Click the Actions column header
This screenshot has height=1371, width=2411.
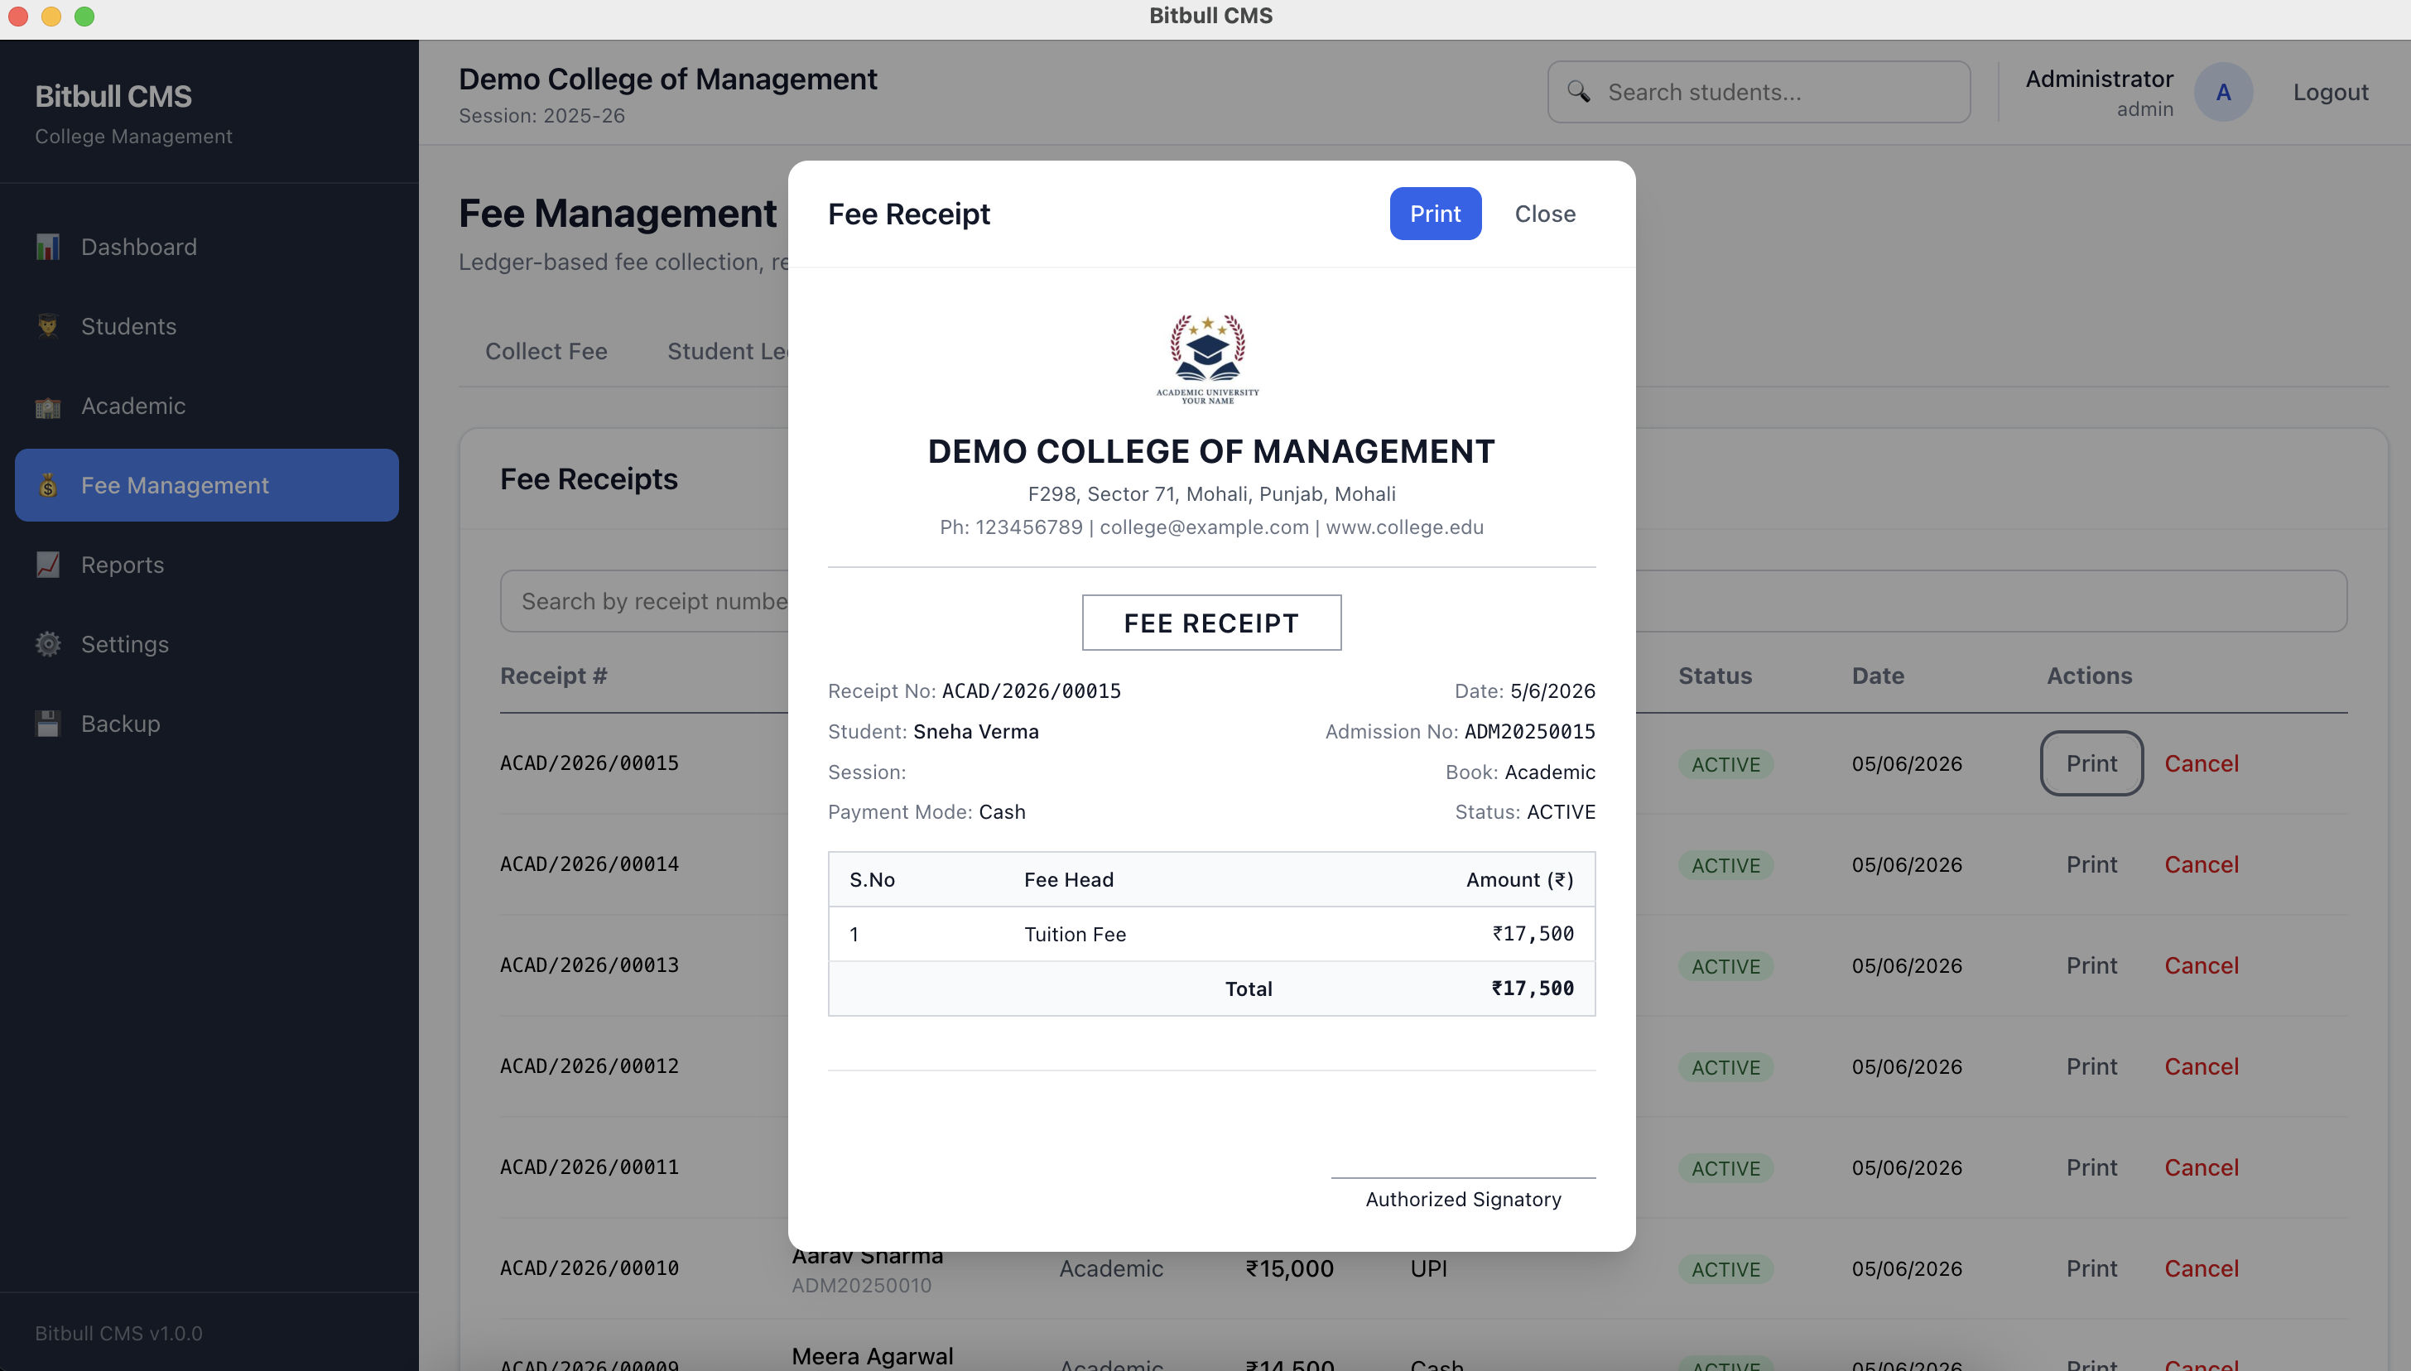point(2089,675)
